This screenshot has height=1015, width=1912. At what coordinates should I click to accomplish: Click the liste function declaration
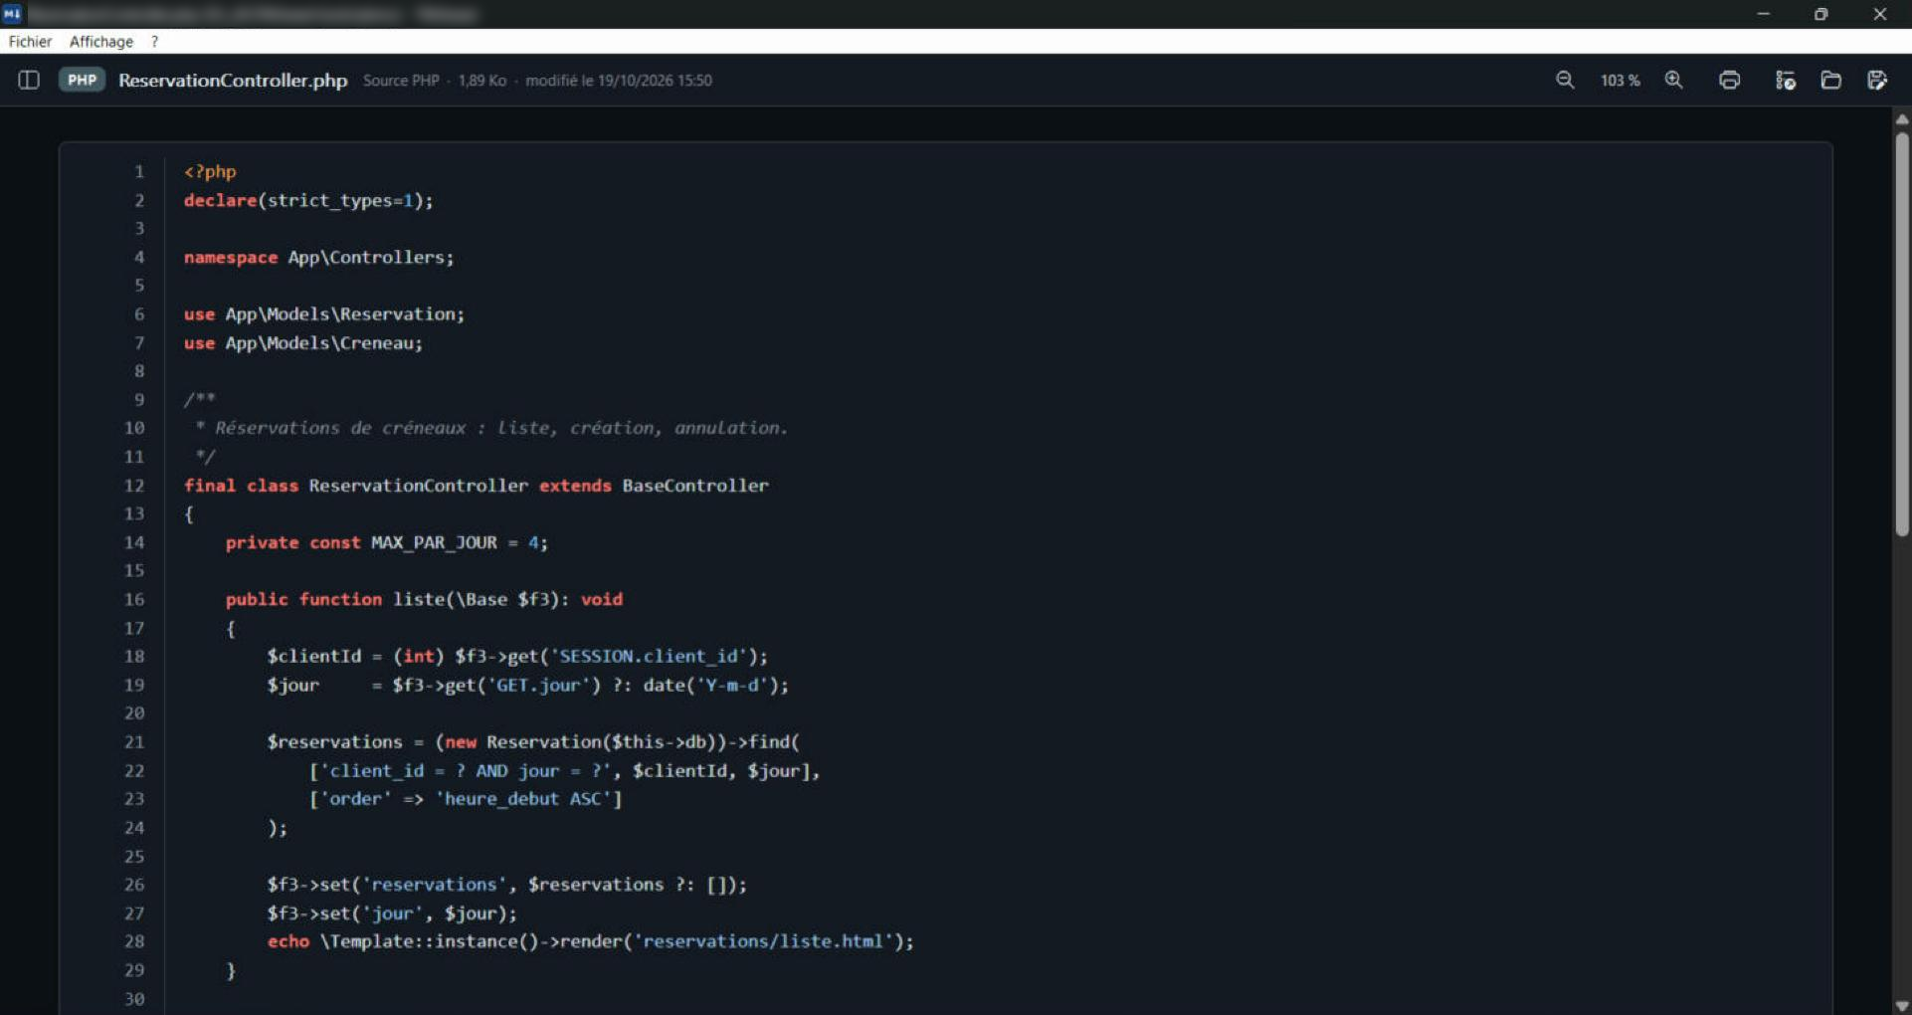pyautogui.click(x=424, y=599)
